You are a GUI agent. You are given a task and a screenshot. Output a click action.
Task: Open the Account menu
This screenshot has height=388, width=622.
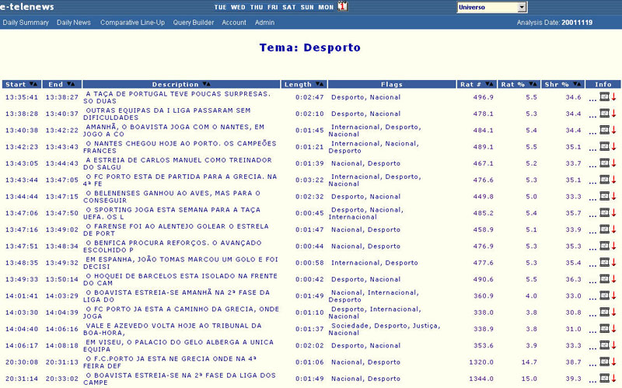pos(234,23)
